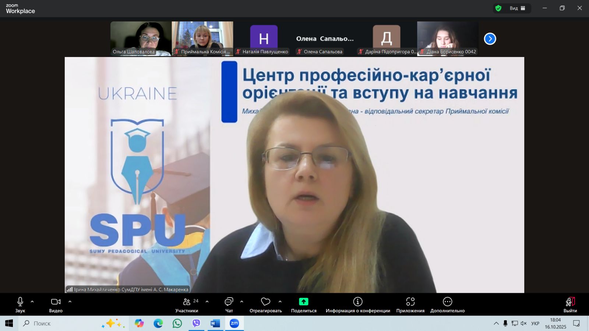Toggle system volume mute in tray
This screenshot has height=331, width=589.
click(523, 323)
